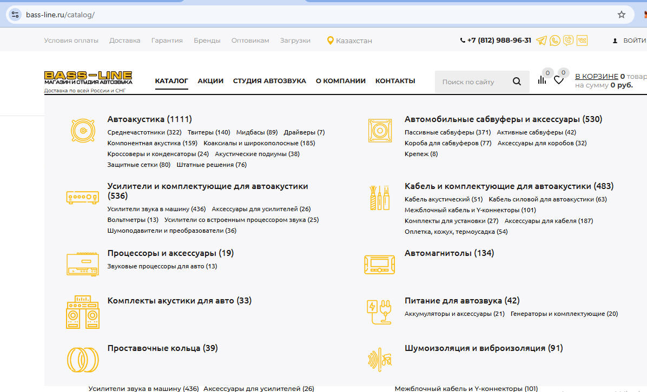
Task: Open Усилители звука в машину (436) in the catalog menu
Action: click(156, 209)
